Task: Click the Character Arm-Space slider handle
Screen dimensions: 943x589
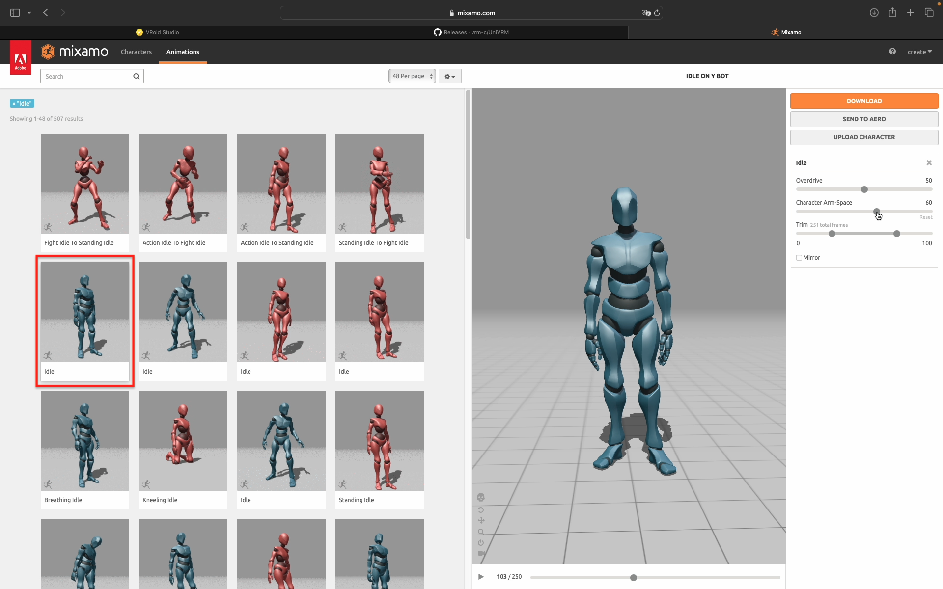Action: [877, 212]
